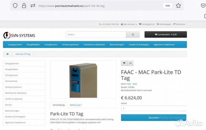Click the shield tracking protection icon
The width and height of the screenshot is (206, 130).
(15, 6)
